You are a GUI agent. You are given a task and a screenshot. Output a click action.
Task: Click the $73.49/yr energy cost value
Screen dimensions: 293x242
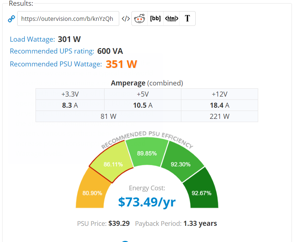pyautogui.click(x=147, y=202)
